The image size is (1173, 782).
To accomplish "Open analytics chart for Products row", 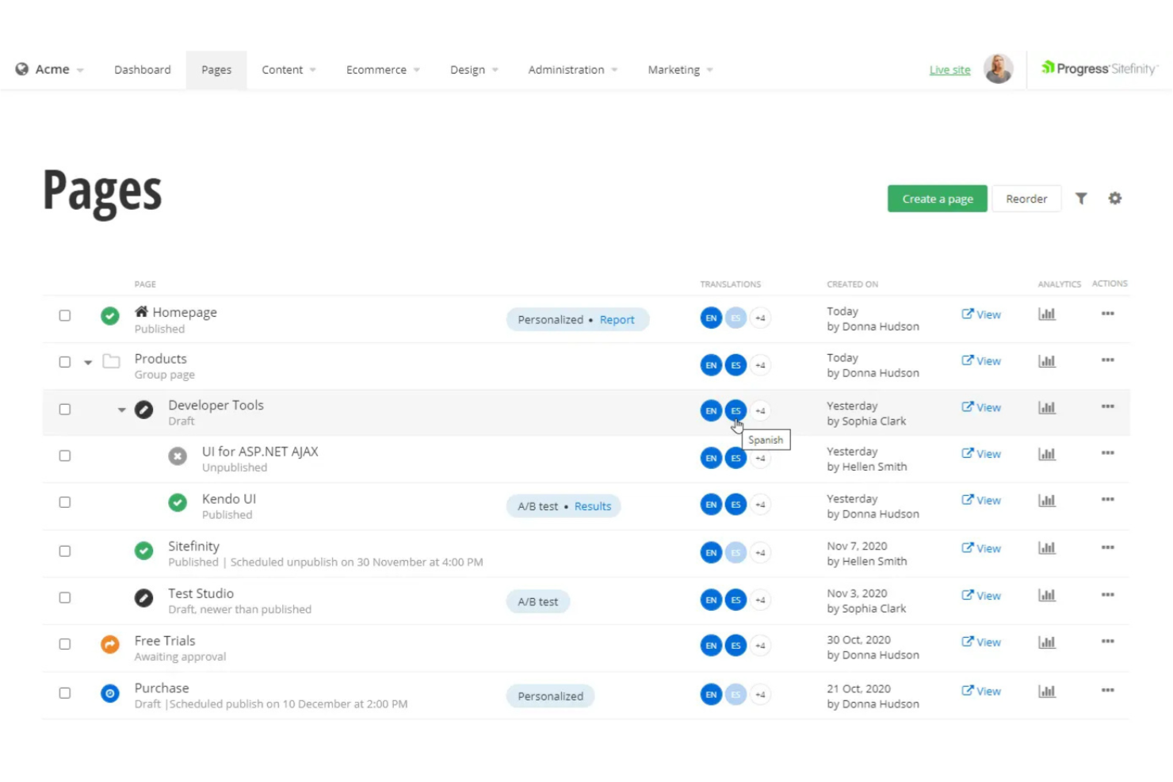I will click(x=1047, y=361).
